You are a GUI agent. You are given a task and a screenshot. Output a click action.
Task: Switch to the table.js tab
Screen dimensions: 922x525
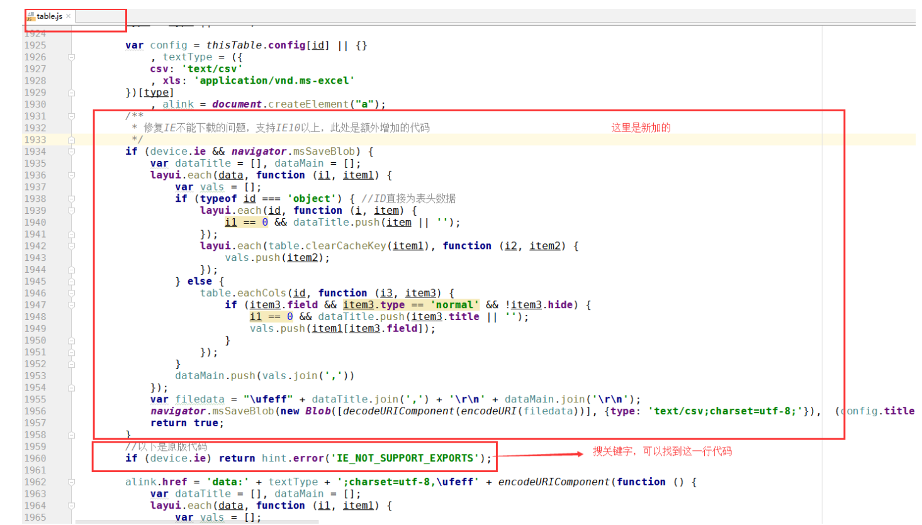[49, 16]
